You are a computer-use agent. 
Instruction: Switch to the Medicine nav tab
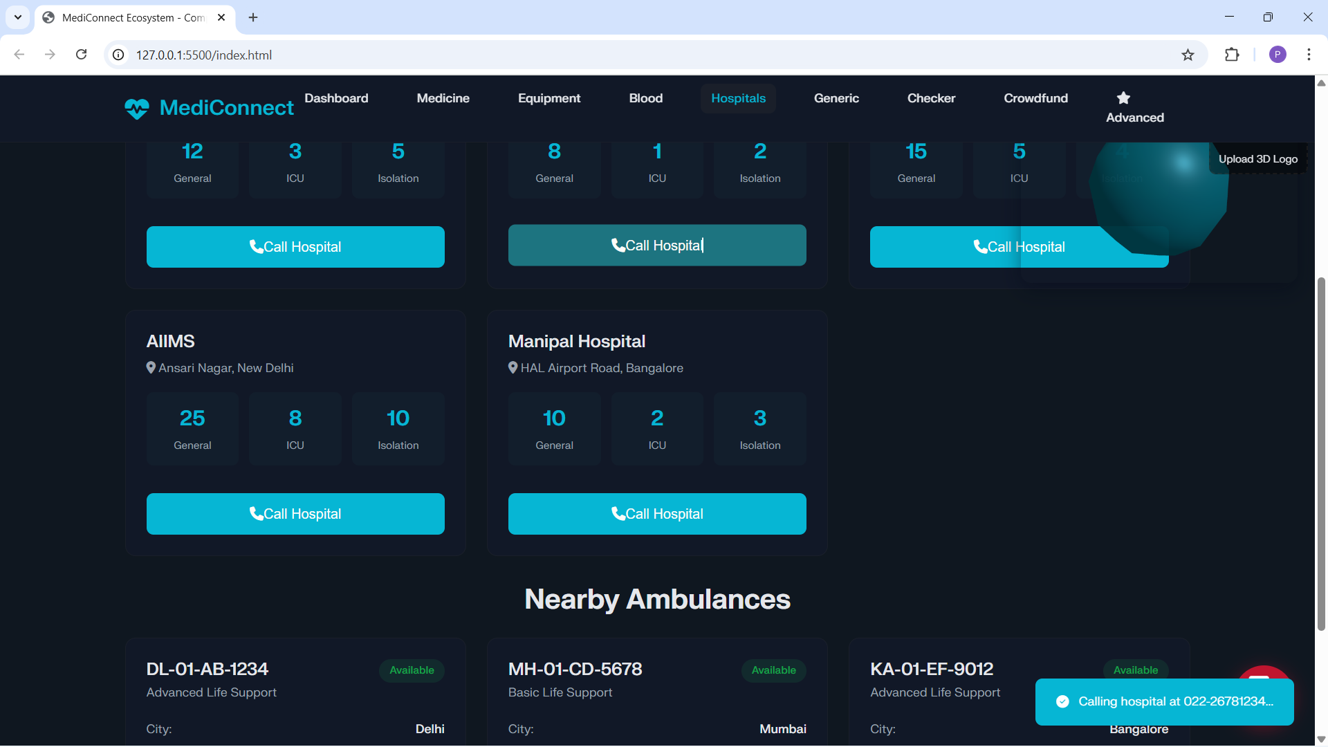pos(443,98)
